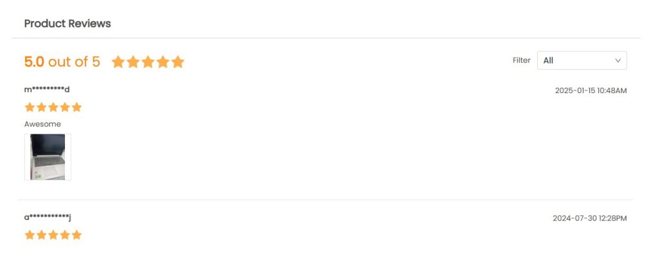Click the 2024-07-30 12:28PM review timestamp
Viewport: 658px width, 257px height.
(x=590, y=218)
